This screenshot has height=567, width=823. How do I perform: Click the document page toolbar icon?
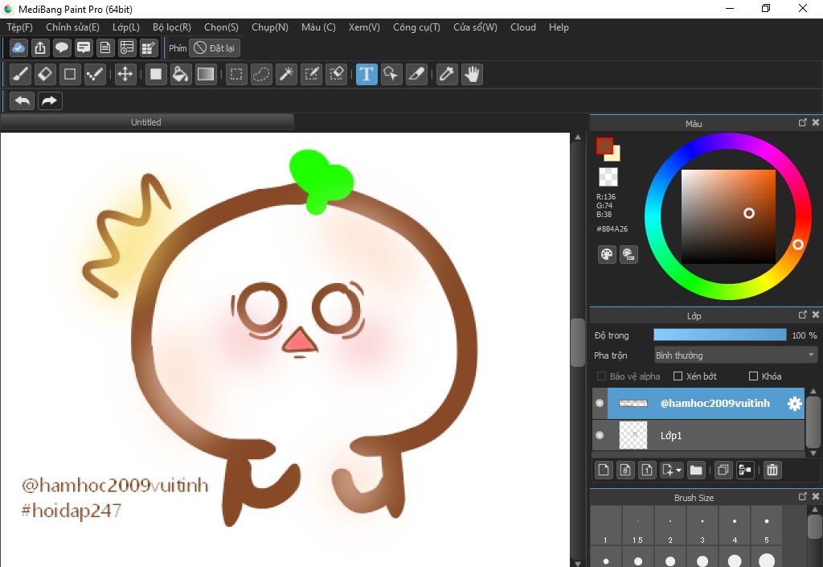point(105,47)
